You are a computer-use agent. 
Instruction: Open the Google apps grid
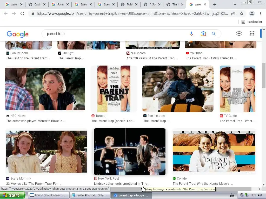tap(252, 33)
